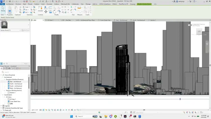This screenshot has width=211, height=119.
Task: Select the Offset tool
Action: tap(50, 8)
